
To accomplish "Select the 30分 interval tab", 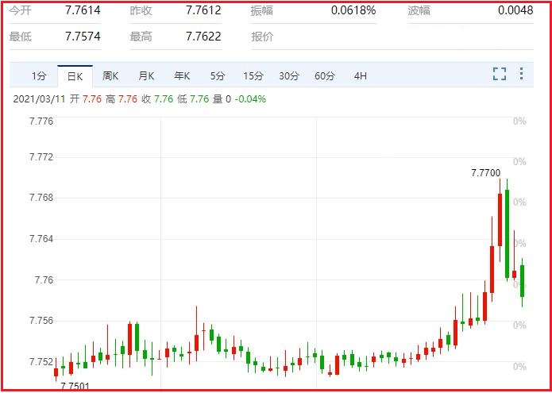I will coord(289,76).
